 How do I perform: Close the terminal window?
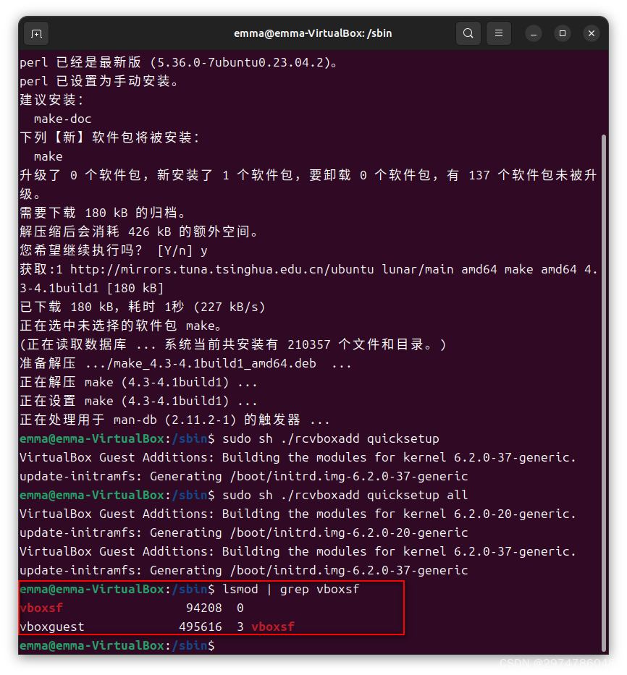pyautogui.click(x=592, y=33)
